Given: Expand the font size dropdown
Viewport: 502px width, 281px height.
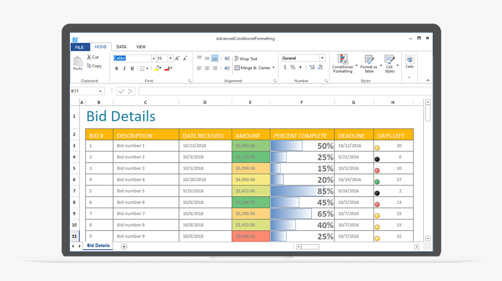Looking at the screenshot, I should (170, 58).
